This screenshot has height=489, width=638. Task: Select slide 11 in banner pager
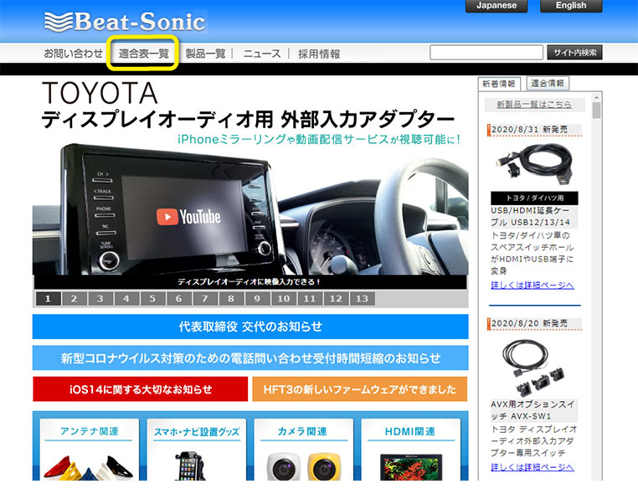coord(310,299)
